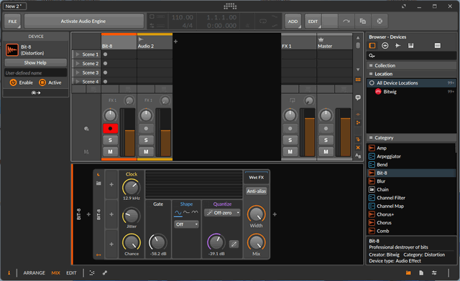The image size is (460, 281).
Task: Click the Bit-8 track volume fader
Action: [x=130, y=133]
